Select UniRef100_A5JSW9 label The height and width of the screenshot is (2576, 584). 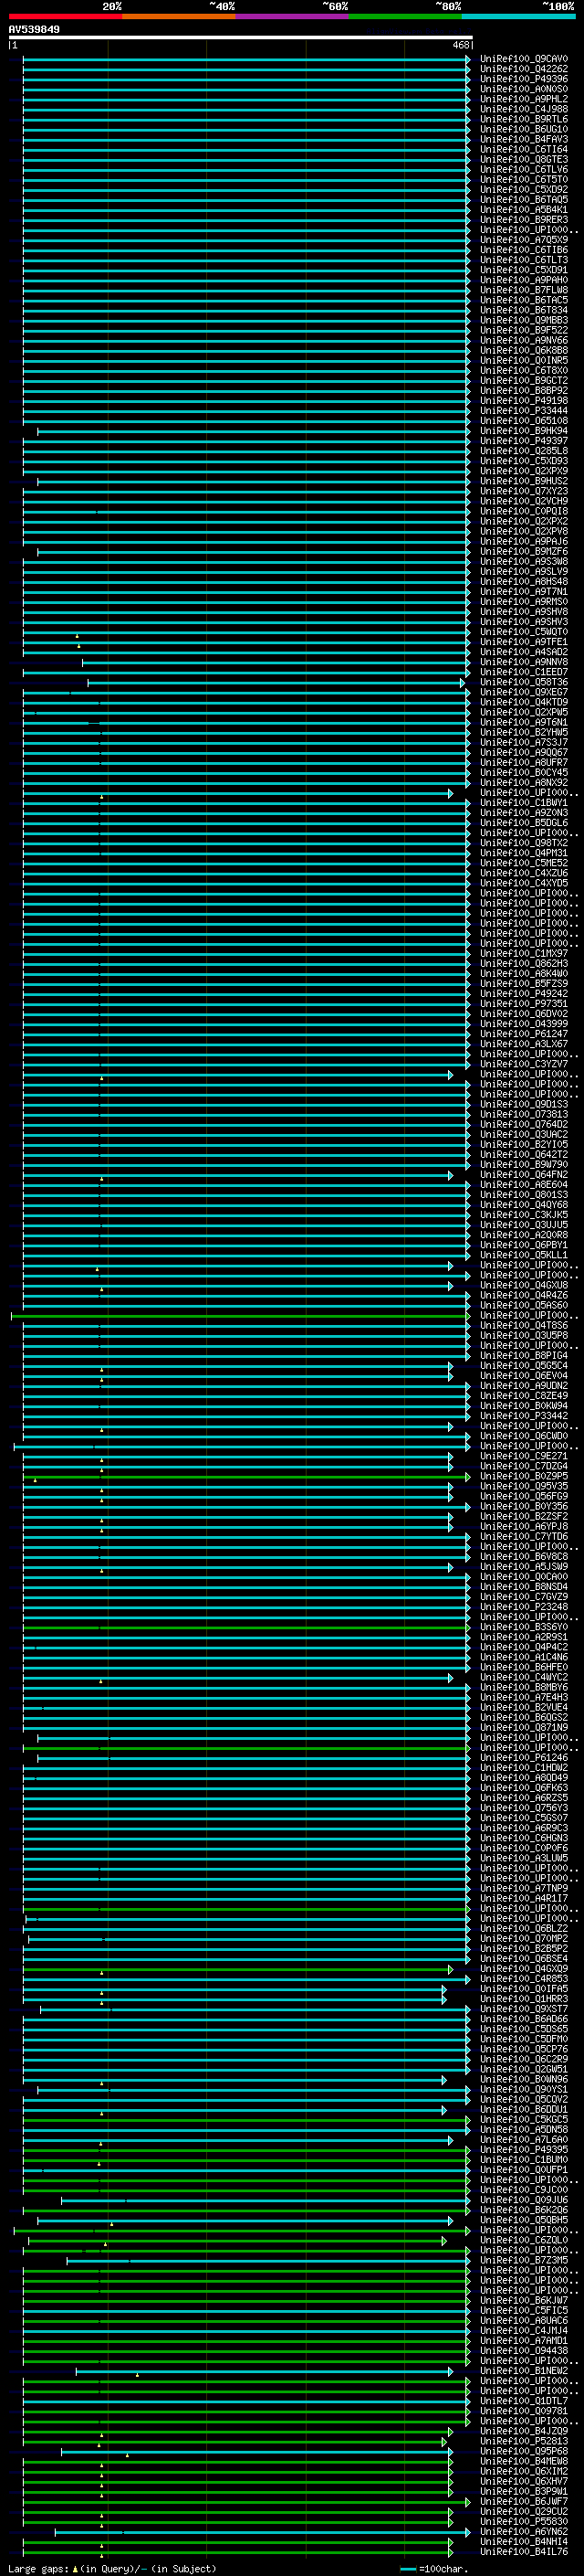point(524,1567)
